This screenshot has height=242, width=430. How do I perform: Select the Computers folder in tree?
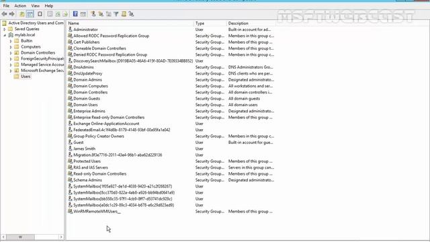(x=31, y=47)
